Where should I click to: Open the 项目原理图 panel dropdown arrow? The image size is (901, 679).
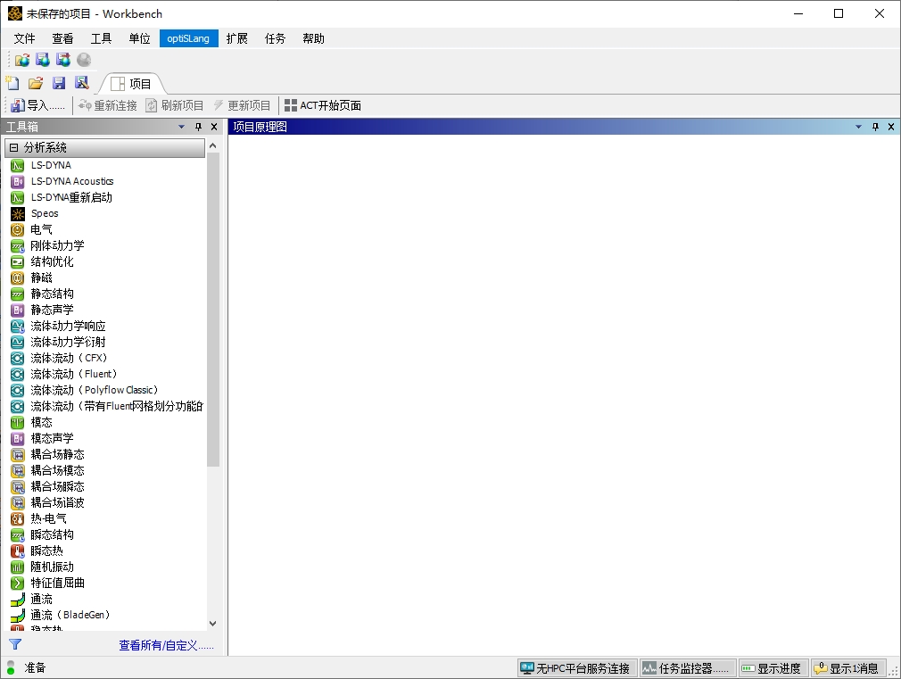(858, 127)
